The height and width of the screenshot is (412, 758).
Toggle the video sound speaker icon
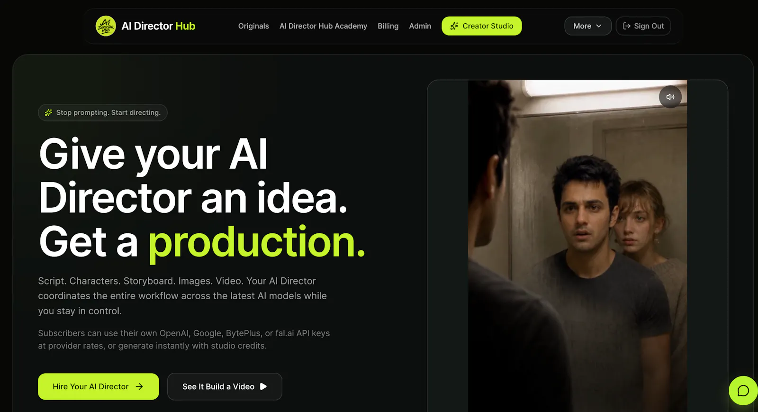click(670, 97)
